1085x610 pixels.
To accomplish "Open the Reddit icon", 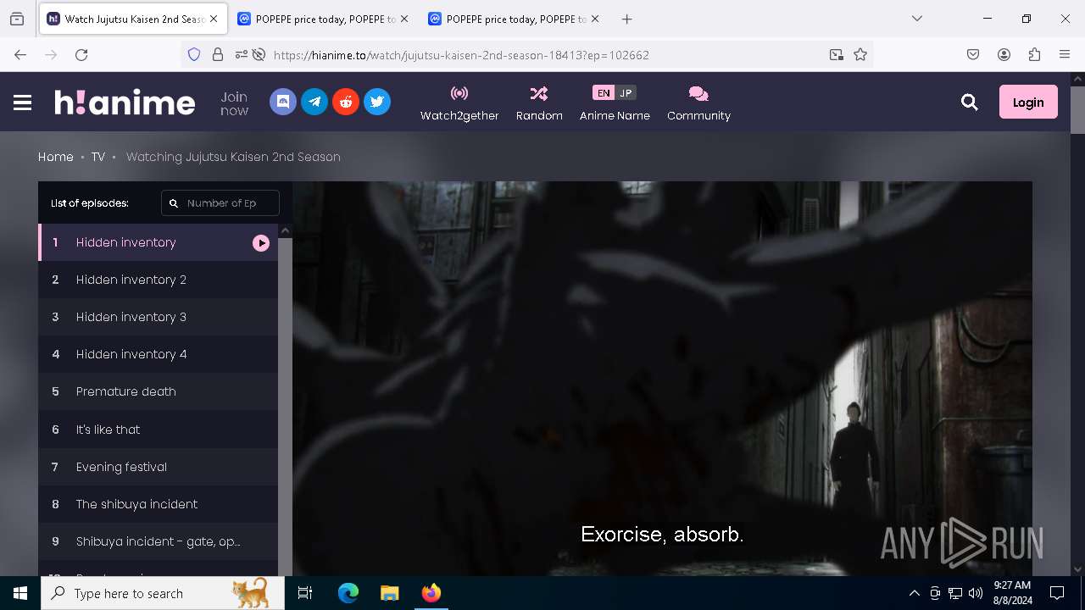I will click(x=346, y=102).
